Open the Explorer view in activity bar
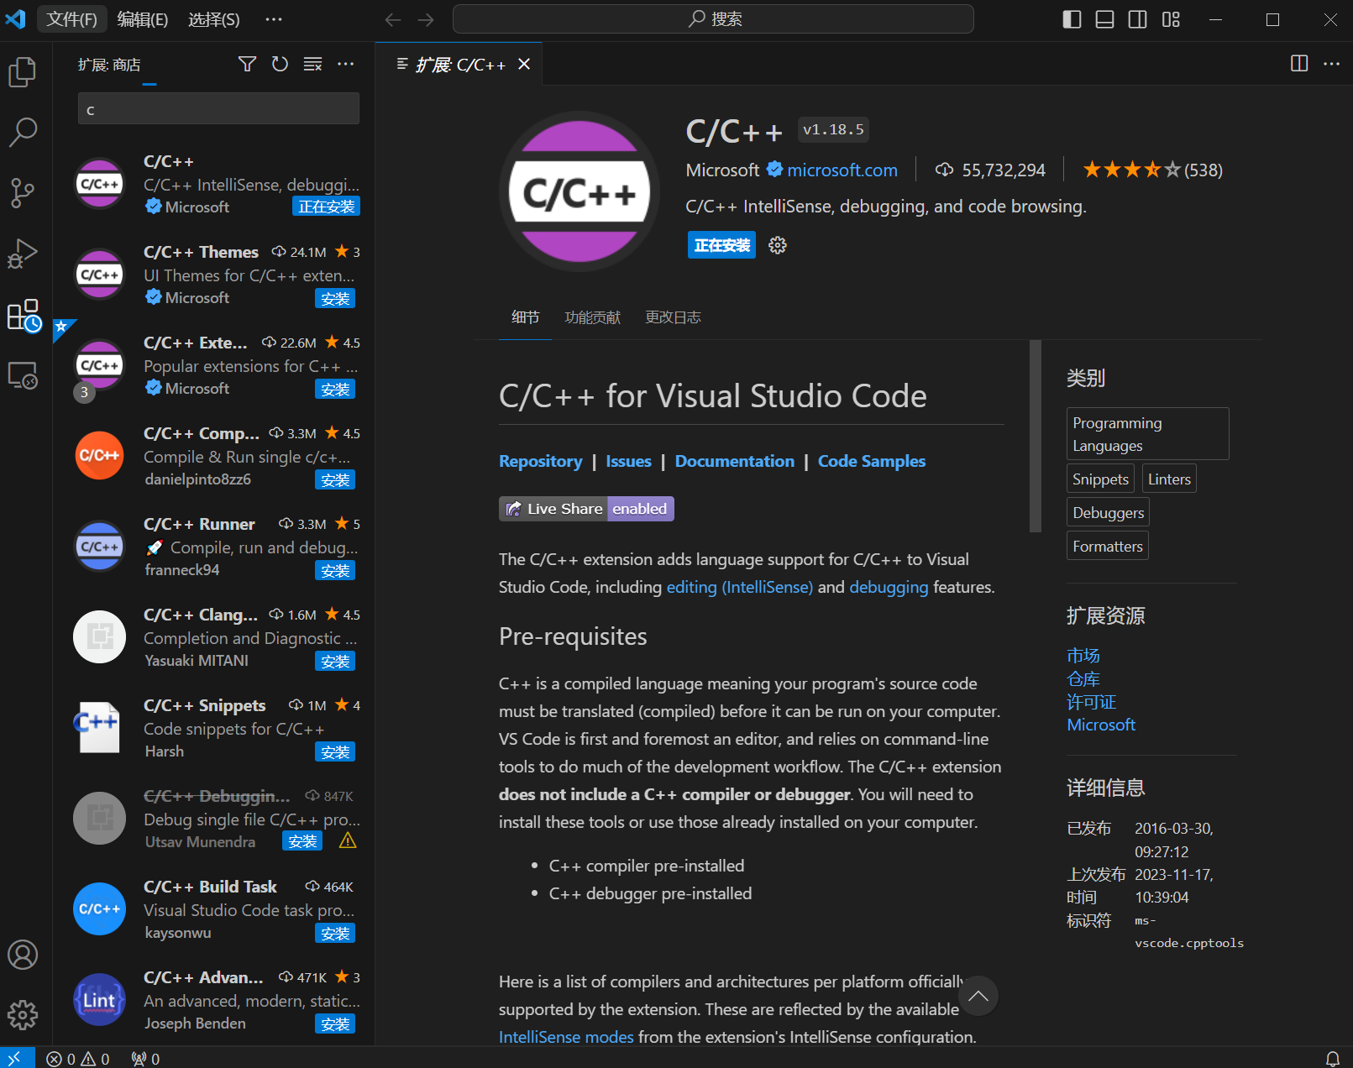Screen dimensions: 1353x1068 click(x=23, y=72)
